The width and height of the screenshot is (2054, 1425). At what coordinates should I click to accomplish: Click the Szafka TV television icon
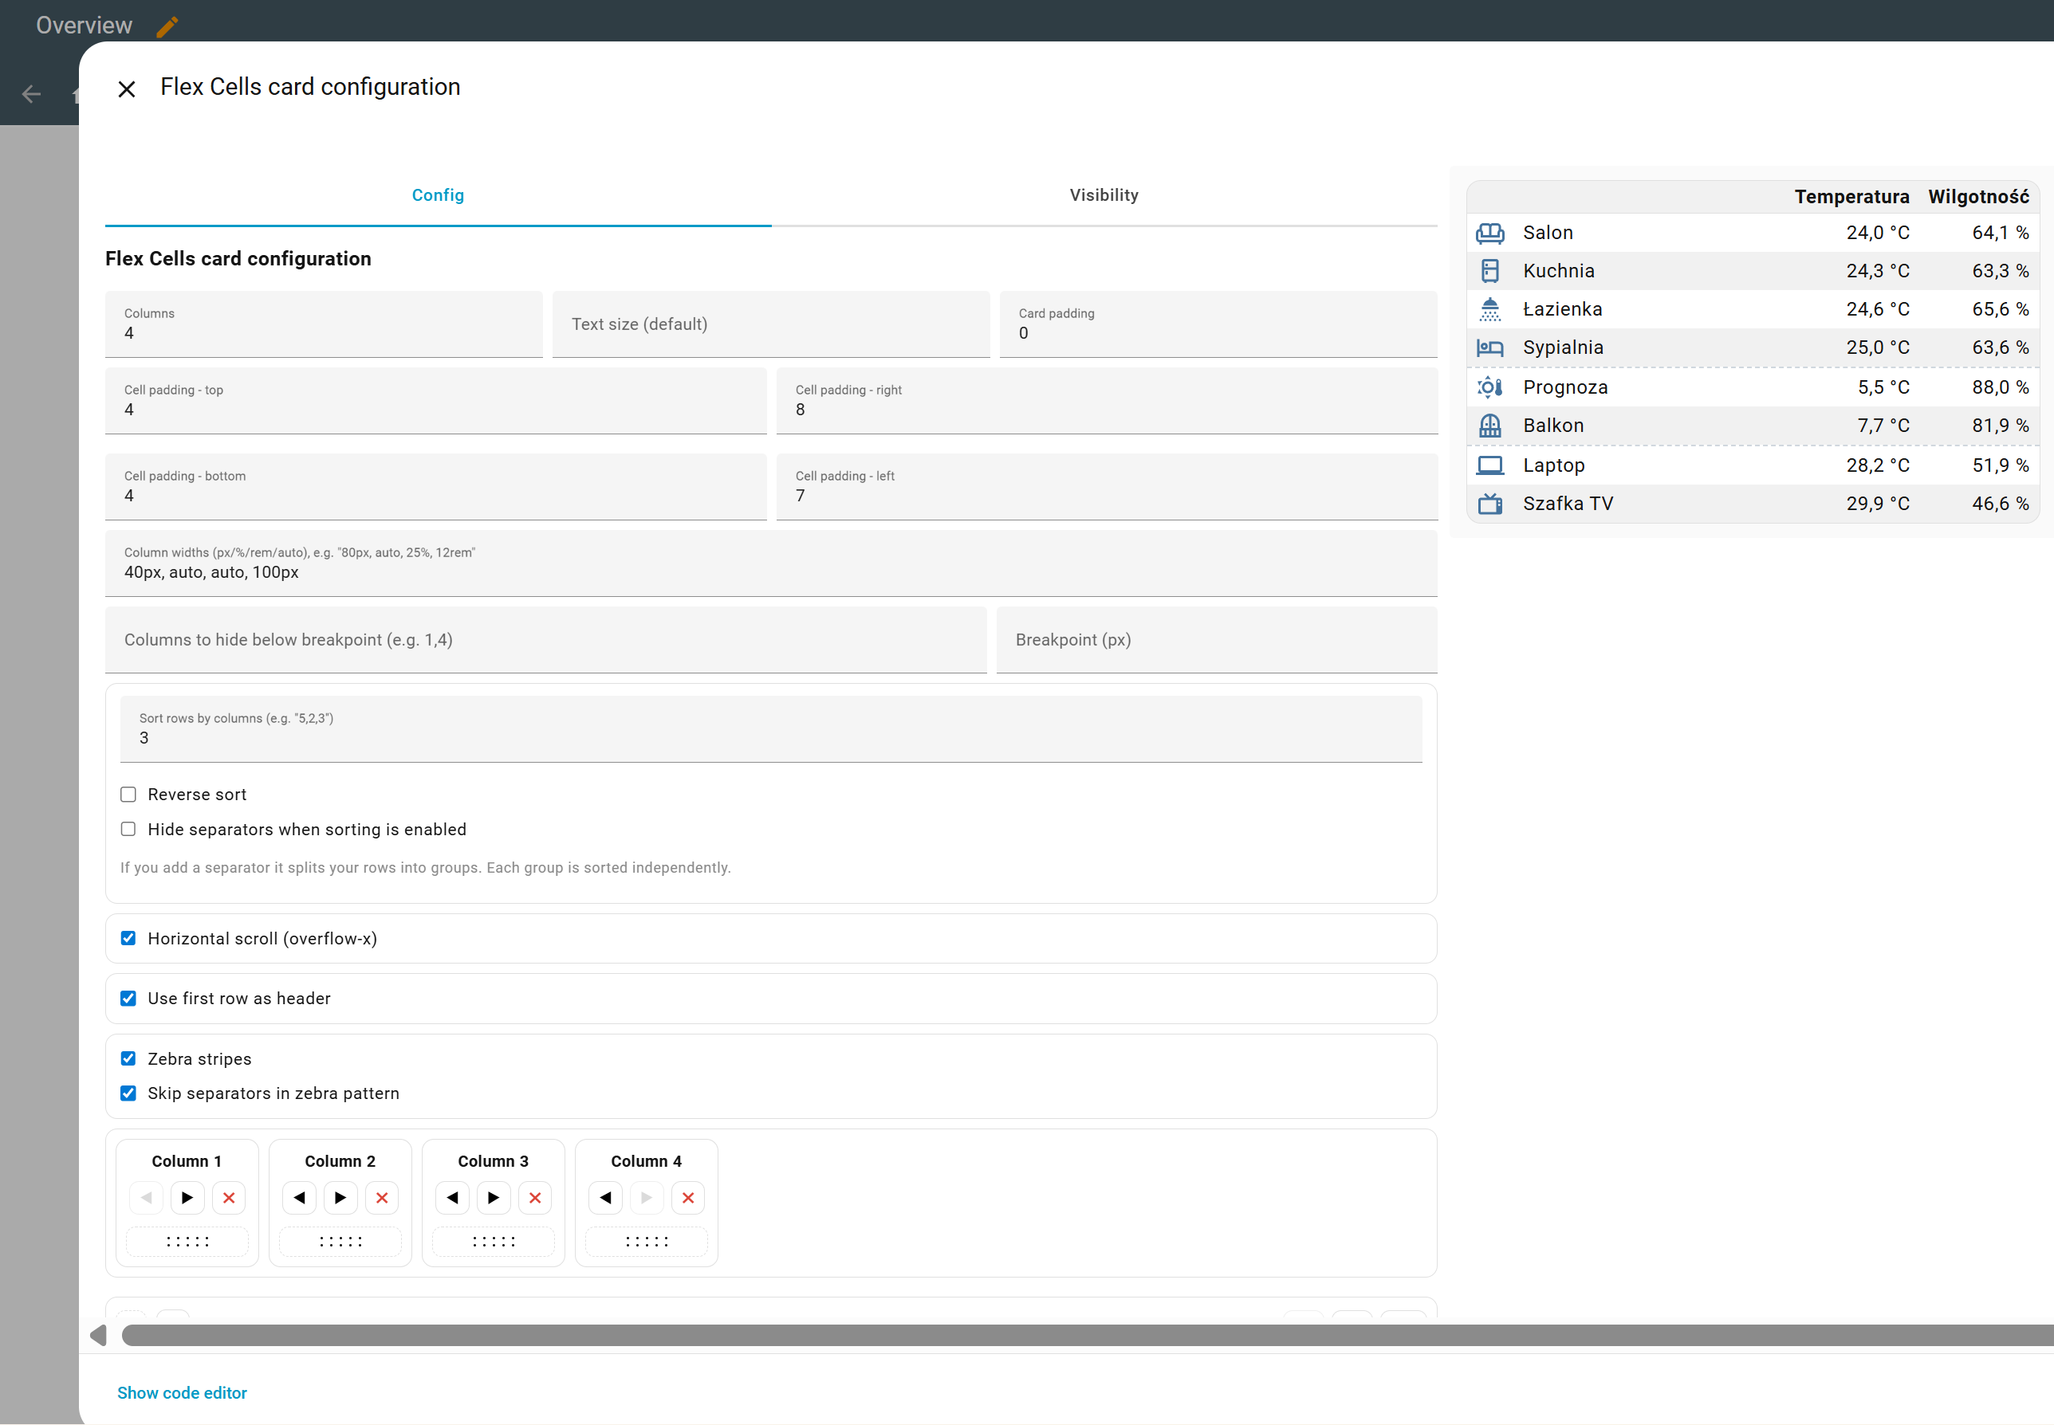coord(1489,504)
